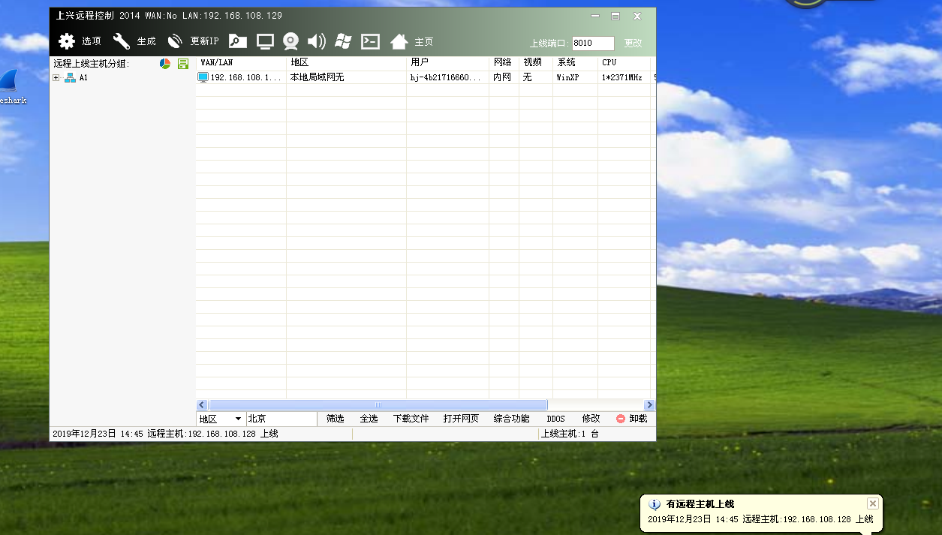The height and width of the screenshot is (535, 942).
Task: Select the A1 group label
Action: 83,77
